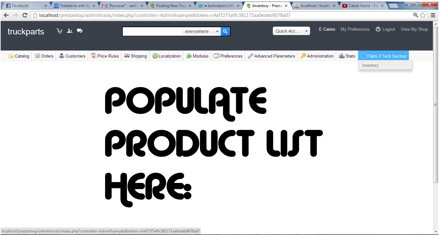Image resolution: width=439 pixels, height=235 pixels.
Task: Open View My Shop link
Action: point(414,29)
